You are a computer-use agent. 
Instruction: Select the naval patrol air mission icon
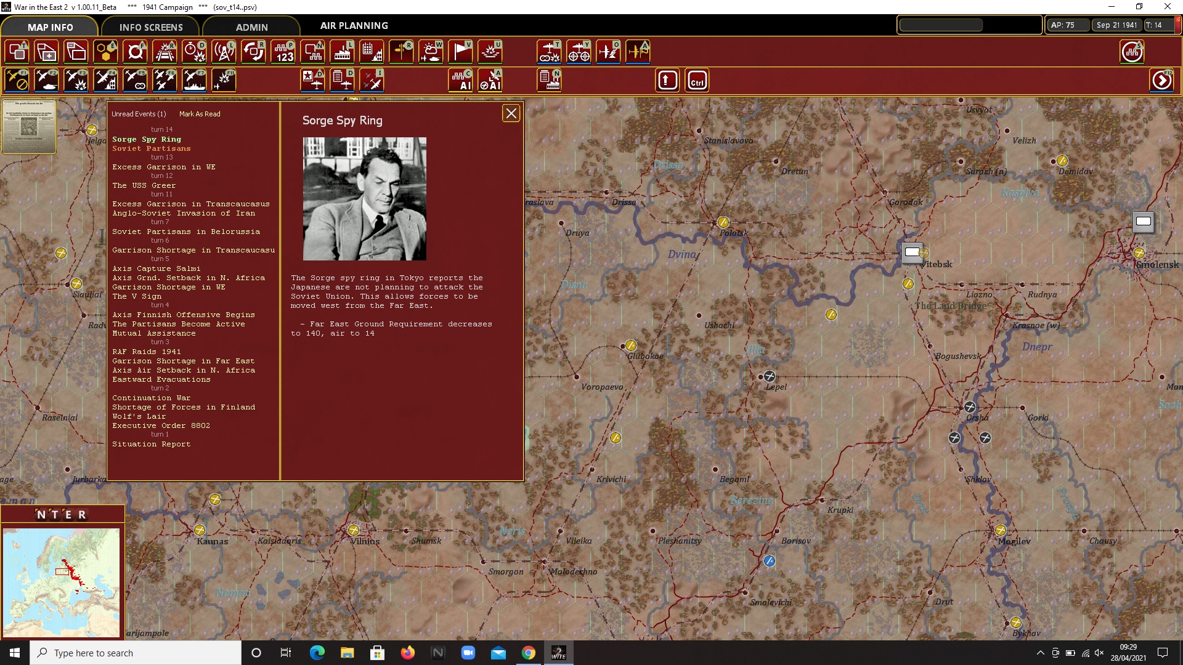point(194,81)
